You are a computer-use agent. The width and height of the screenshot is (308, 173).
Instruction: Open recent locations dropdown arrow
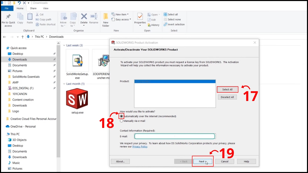point(18,37)
